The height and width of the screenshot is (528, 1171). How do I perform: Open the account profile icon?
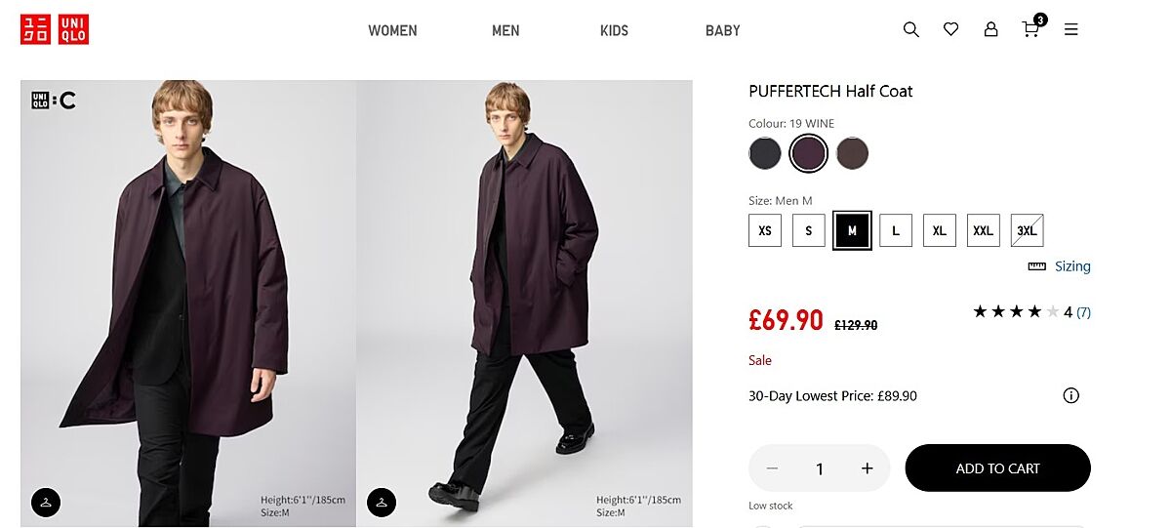pos(990,30)
